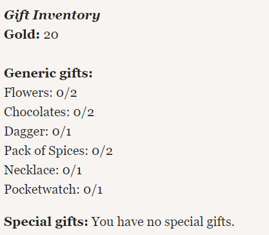Select the Dagger entry
The width and height of the screenshot is (269, 235).
click(37, 132)
